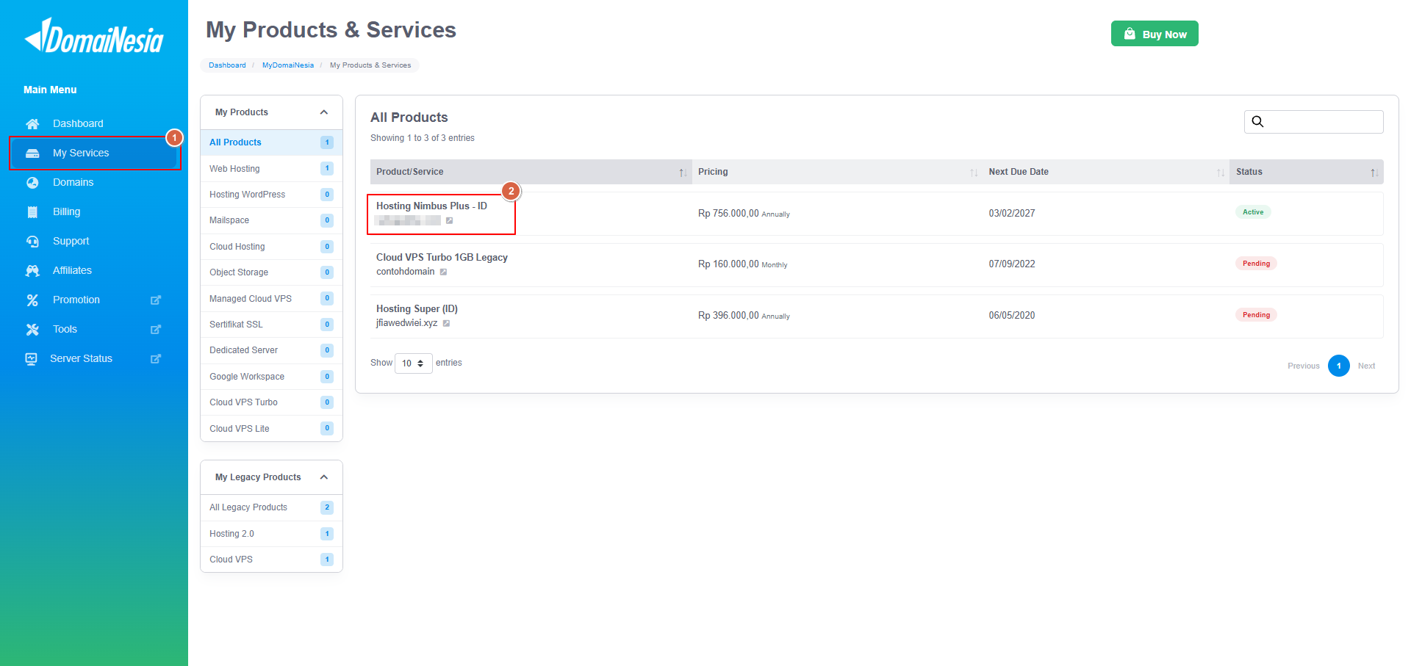Click the green Buy Now button
The width and height of the screenshot is (1411, 666).
[x=1155, y=34]
